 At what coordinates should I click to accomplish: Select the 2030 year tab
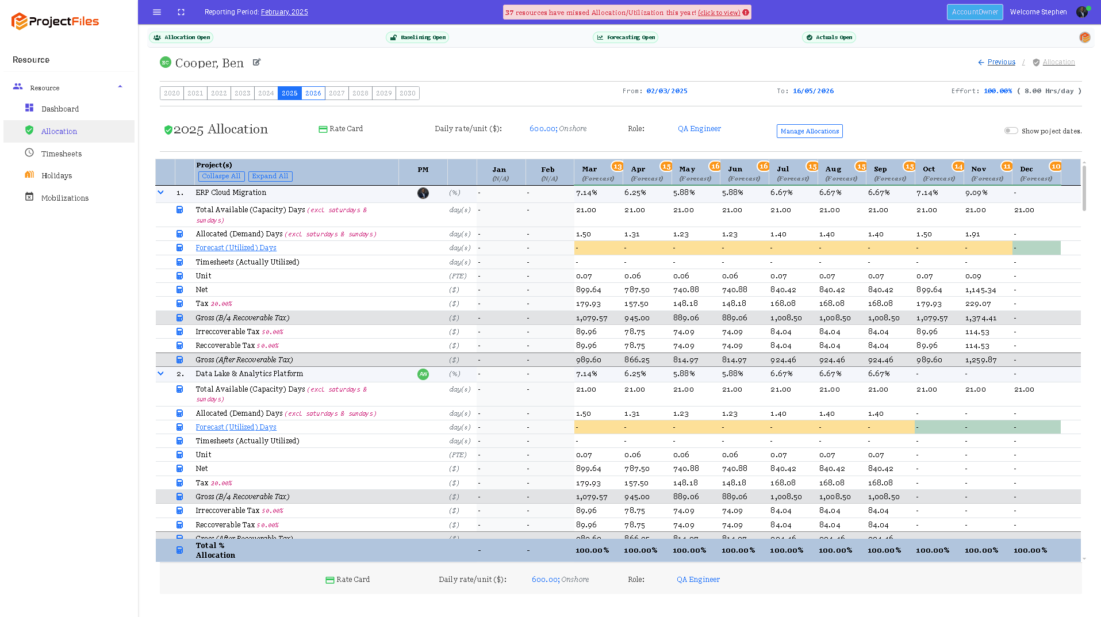pyautogui.click(x=408, y=93)
